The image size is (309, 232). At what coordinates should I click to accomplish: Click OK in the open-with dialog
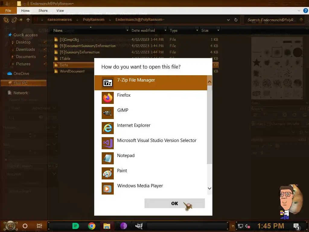(x=175, y=203)
